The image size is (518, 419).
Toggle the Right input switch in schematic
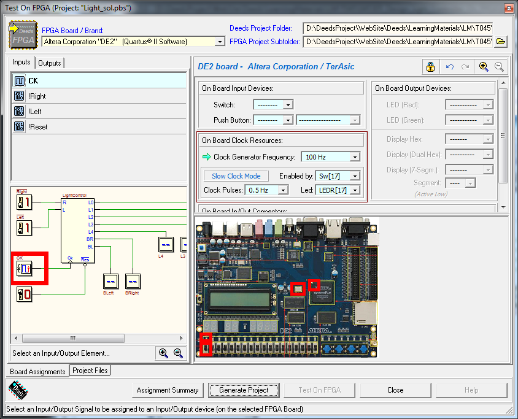coord(25,202)
